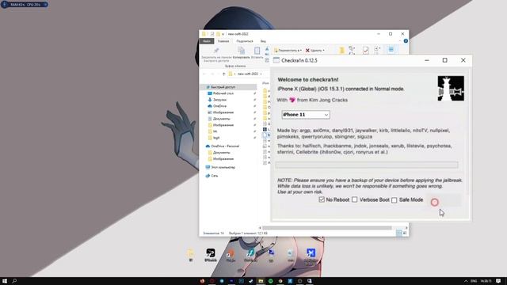507x285 pixels.
Task: Select OneDrive under Quick Access
Action: [x=219, y=106]
